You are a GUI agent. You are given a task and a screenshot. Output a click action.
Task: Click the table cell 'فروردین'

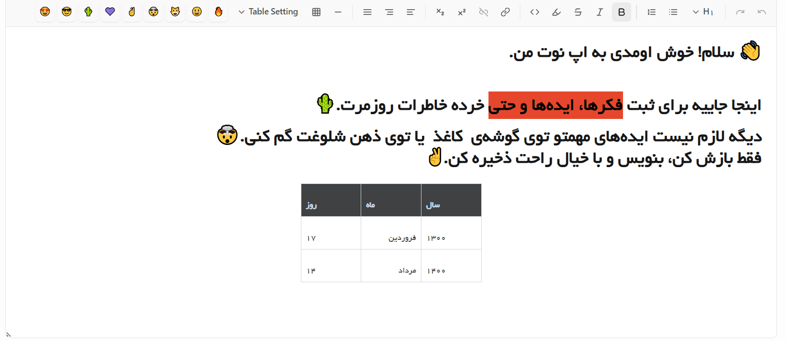click(391, 233)
